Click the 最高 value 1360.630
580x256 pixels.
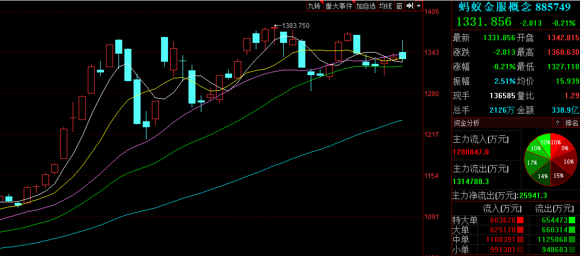562,53
